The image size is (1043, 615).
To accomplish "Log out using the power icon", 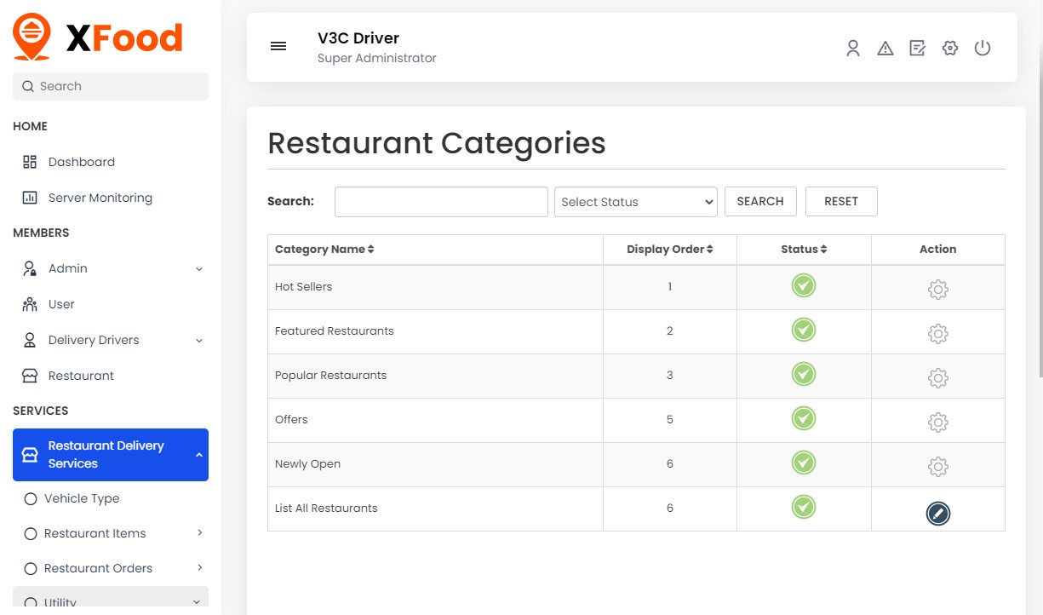I will click(x=983, y=48).
